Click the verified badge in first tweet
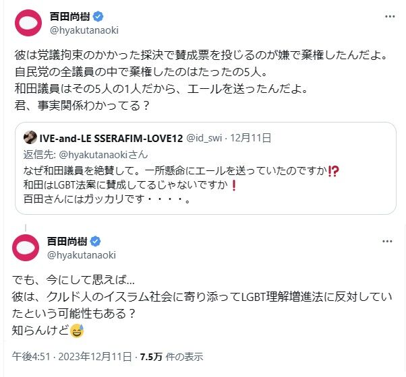This screenshot has height=377, width=406. point(98,17)
